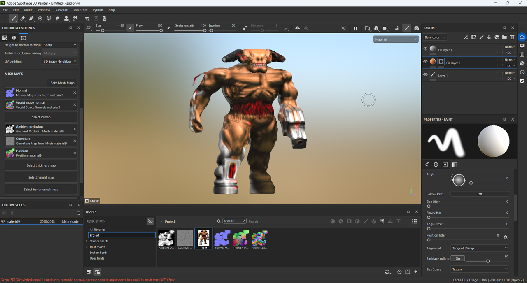This screenshot has height=283, width=527.
Task: Select the Front texture thumbnail
Action: (x=203, y=239)
